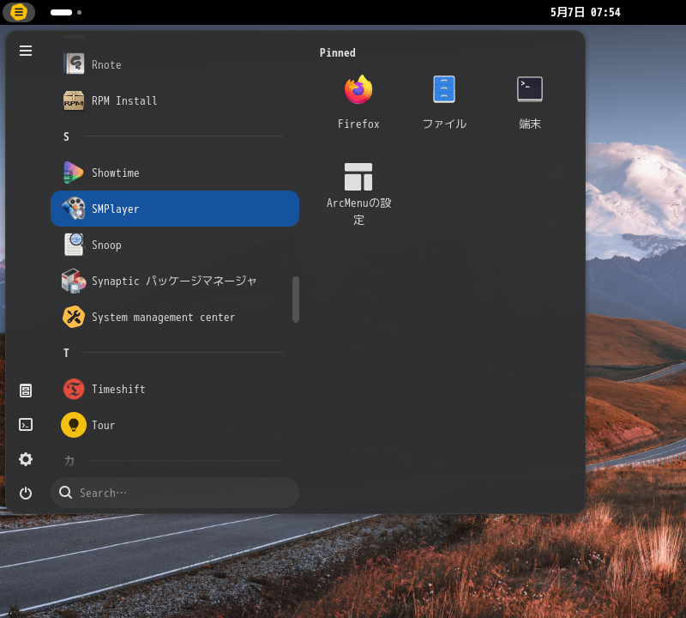The image size is (686, 618).
Task: Open RPM Install application
Action: coord(175,100)
